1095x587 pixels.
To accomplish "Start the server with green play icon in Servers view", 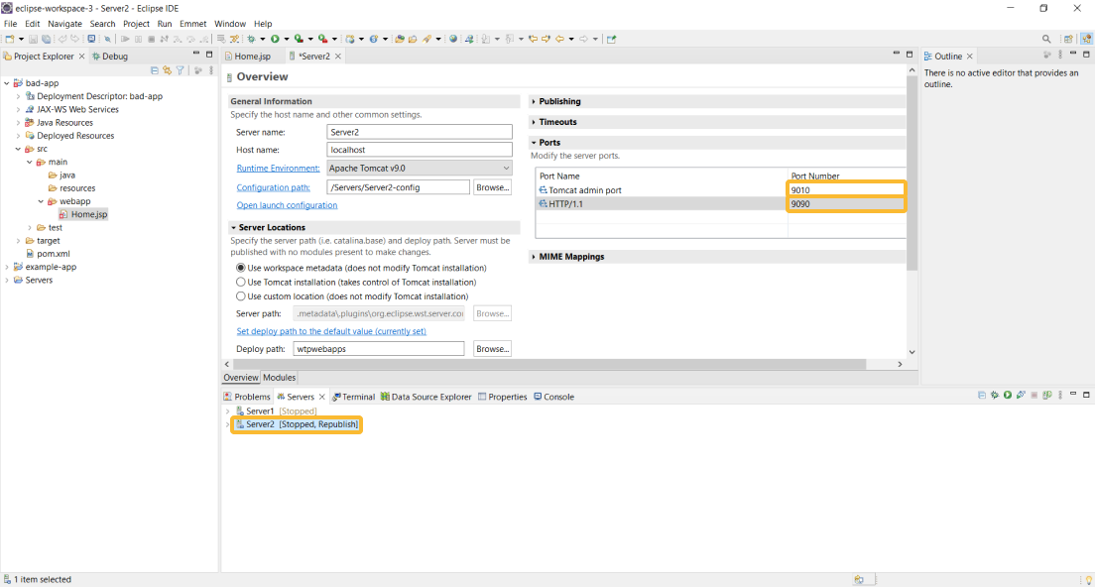I will pos(1008,395).
